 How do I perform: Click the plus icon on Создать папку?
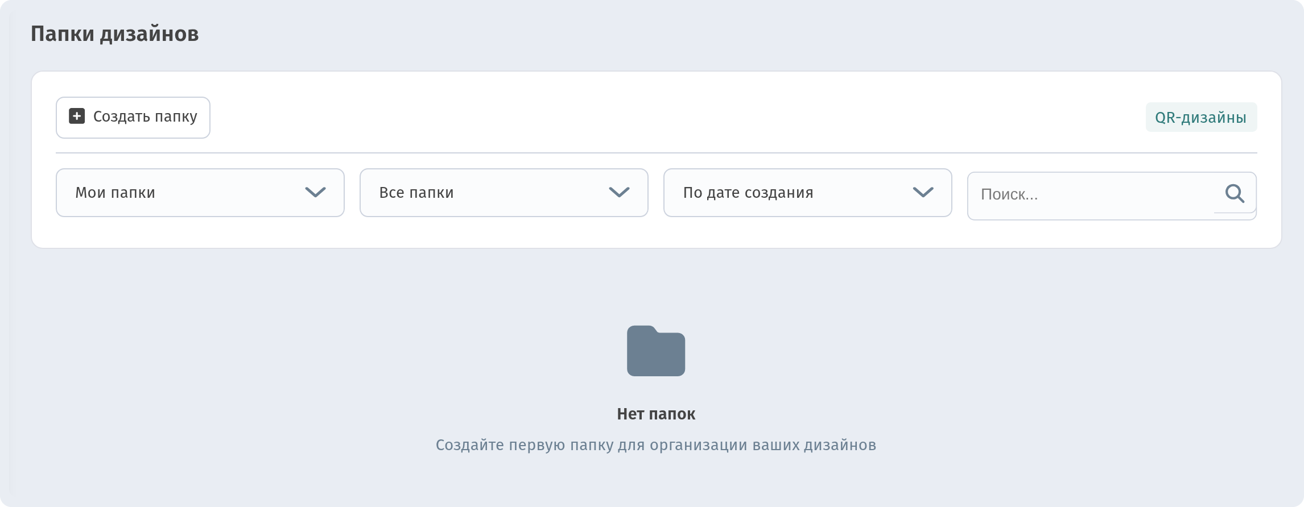[x=77, y=116]
